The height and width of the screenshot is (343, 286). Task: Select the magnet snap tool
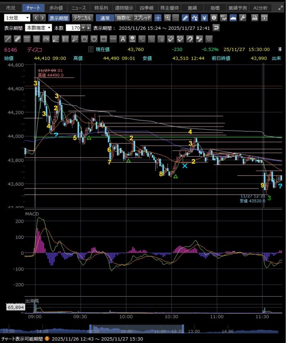click(x=190, y=39)
